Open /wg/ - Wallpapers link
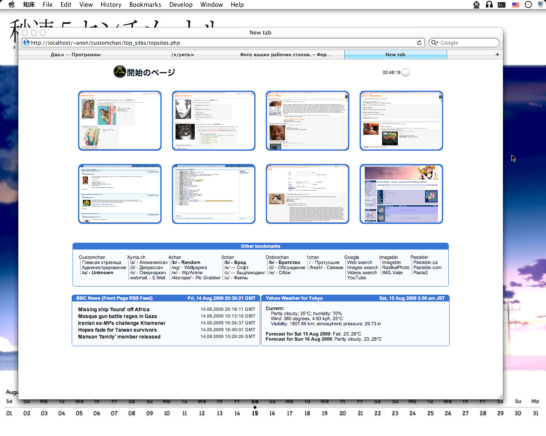This screenshot has height=436, width=546. [189, 268]
